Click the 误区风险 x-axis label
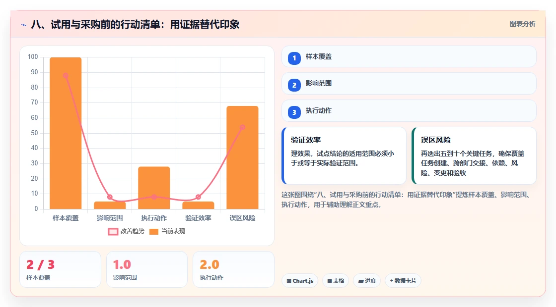This screenshot has height=307, width=556. coord(243,218)
